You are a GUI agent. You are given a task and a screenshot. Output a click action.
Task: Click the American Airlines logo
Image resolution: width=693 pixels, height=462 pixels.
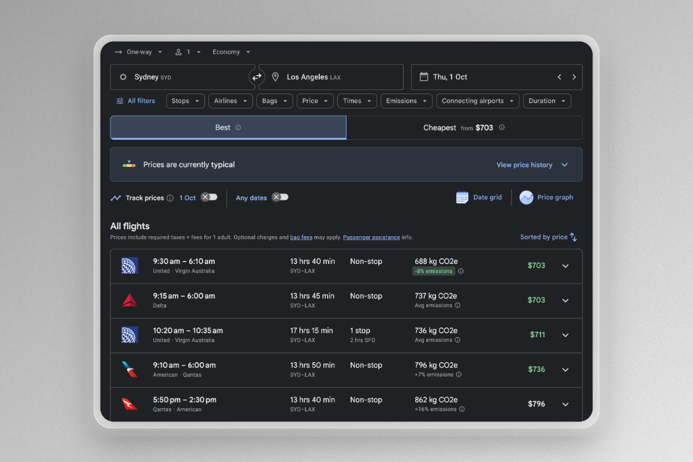click(129, 370)
